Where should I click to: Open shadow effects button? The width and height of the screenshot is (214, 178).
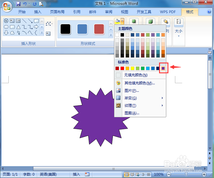tap(134, 21)
